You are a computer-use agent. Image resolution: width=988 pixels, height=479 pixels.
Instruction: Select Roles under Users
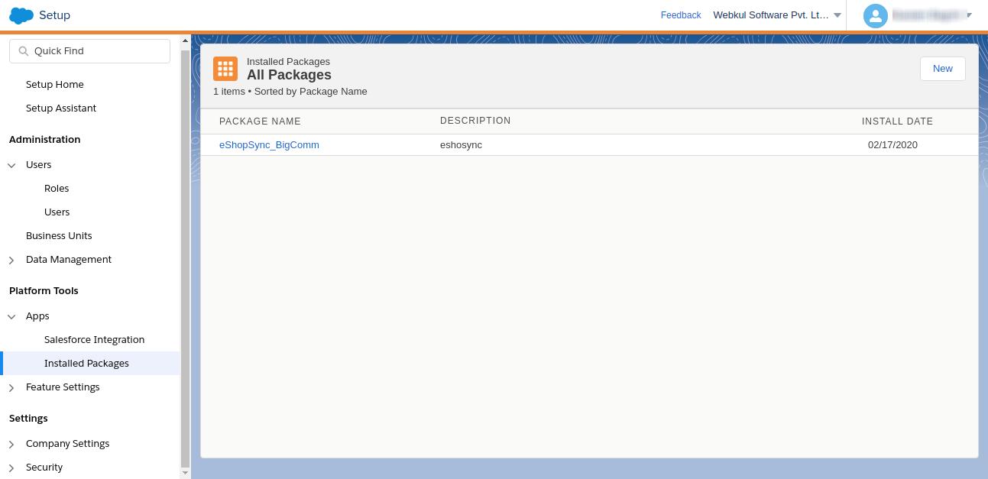coord(57,189)
